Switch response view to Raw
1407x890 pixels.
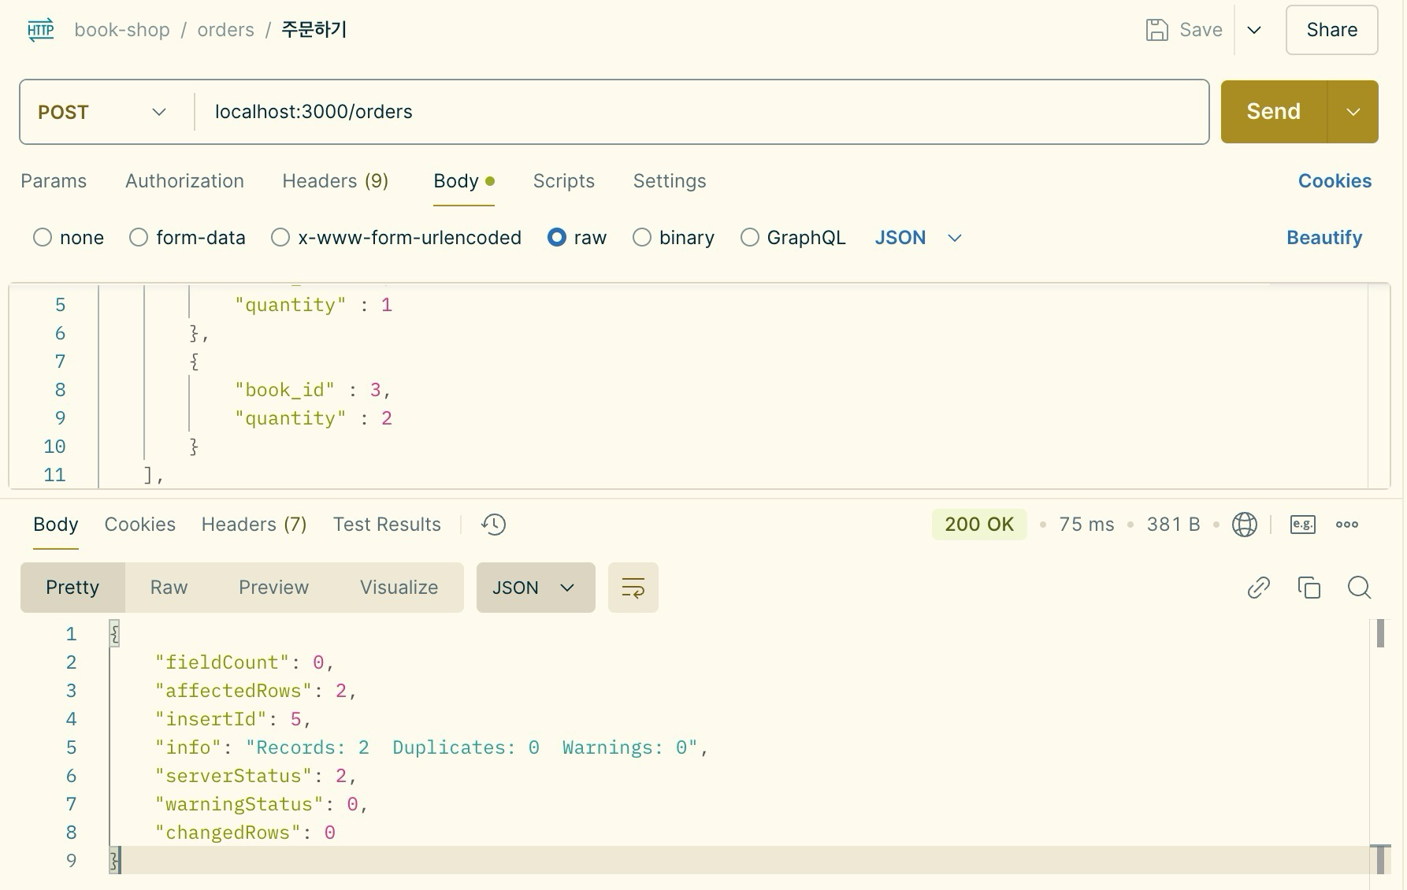click(x=169, y=588)
